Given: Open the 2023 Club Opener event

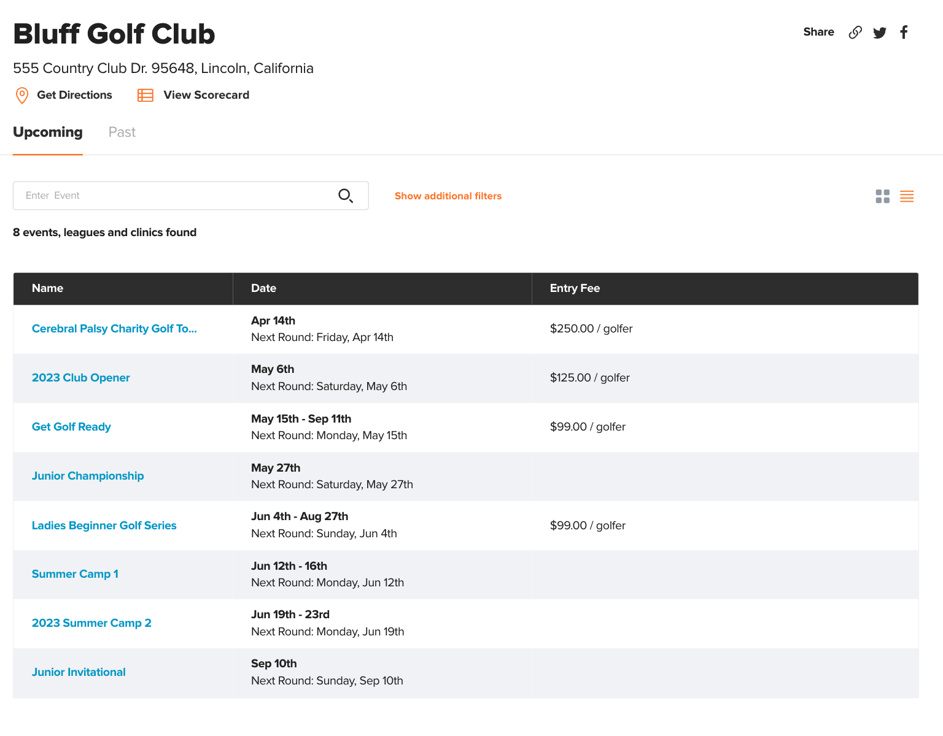Looking at the screenshot, I should pyautogui.click(x=81, y=378).
